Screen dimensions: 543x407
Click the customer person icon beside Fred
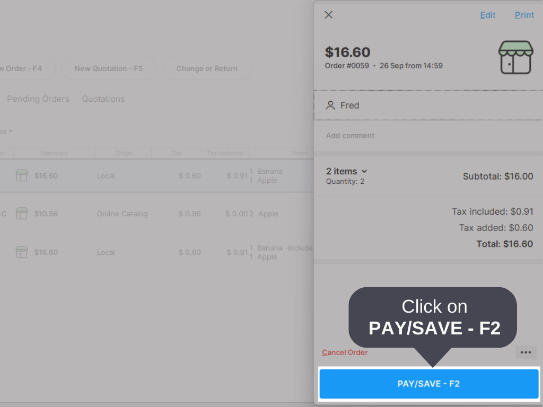(330, 105)
